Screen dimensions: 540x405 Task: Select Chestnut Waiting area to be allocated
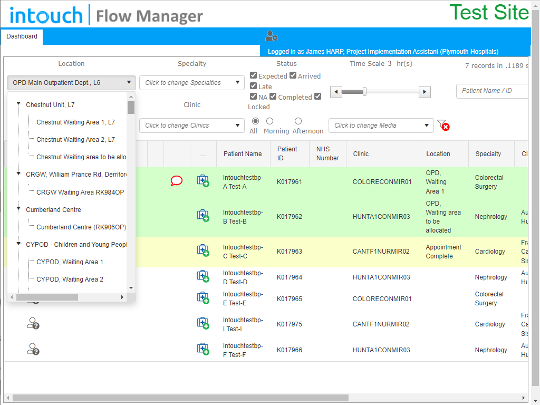point(81,157)
